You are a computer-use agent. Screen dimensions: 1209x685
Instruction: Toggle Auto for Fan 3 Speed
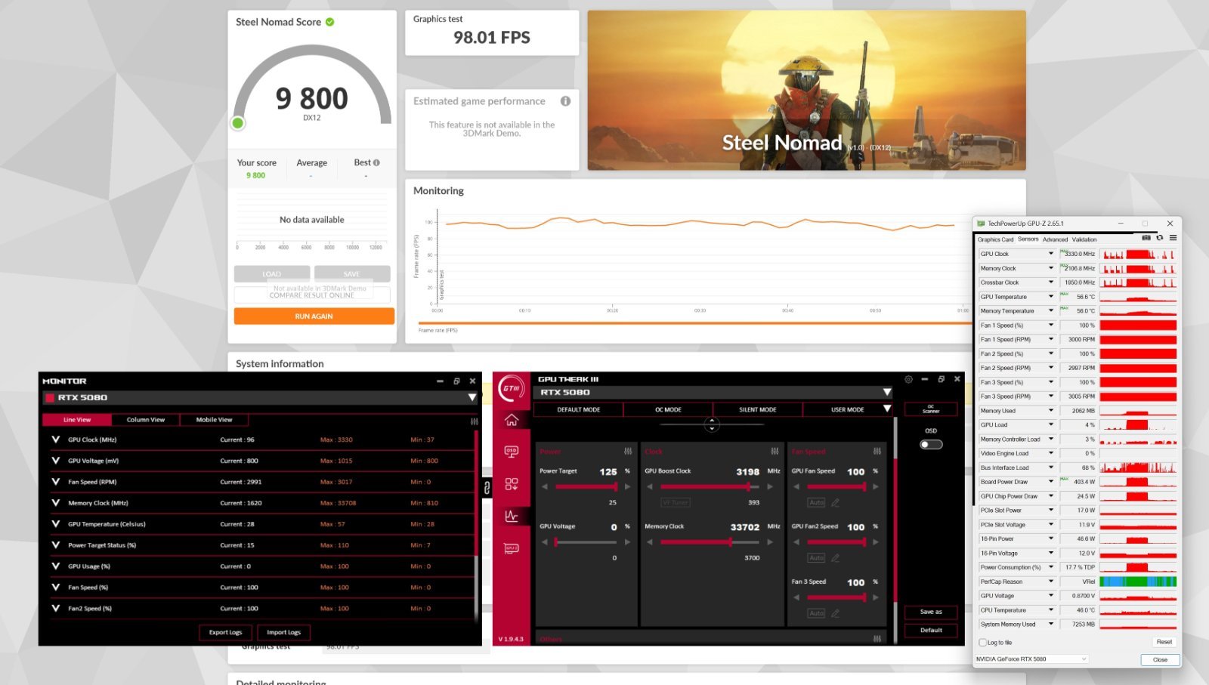tap(817, 613)
